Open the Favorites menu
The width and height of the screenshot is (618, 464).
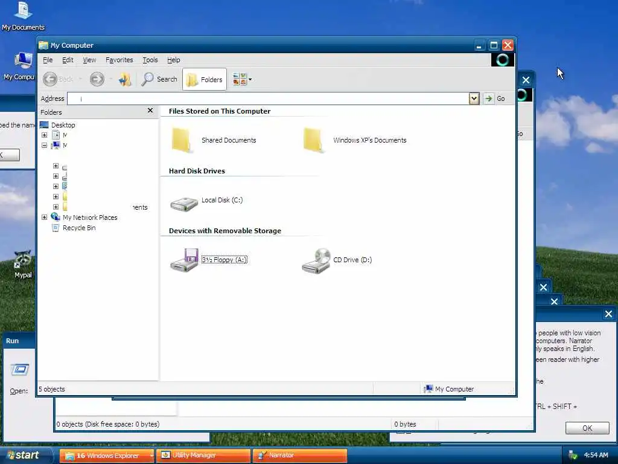click(119, 60)
